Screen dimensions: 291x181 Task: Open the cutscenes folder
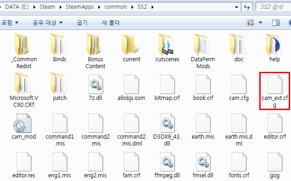[x=167, y=48]
